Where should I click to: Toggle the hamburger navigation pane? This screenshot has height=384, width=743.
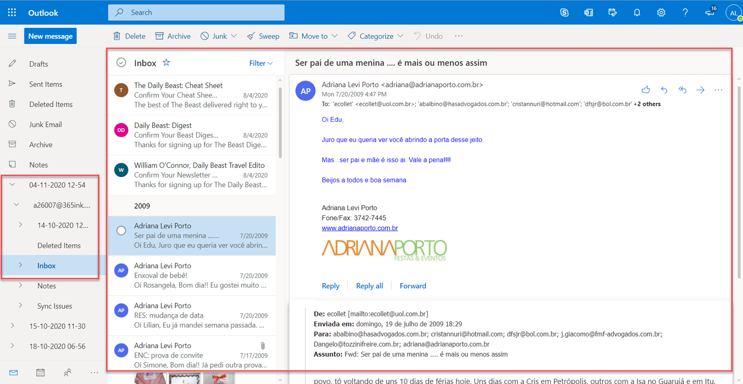[12, 36]
